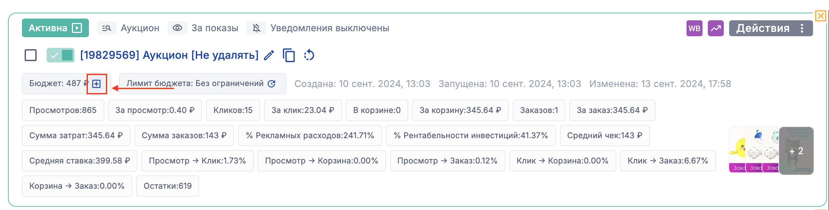The width and height of the screenshot is (829, 210).
Task: Click the Лимит бюджета chip
Action: [x=195, y=84]
